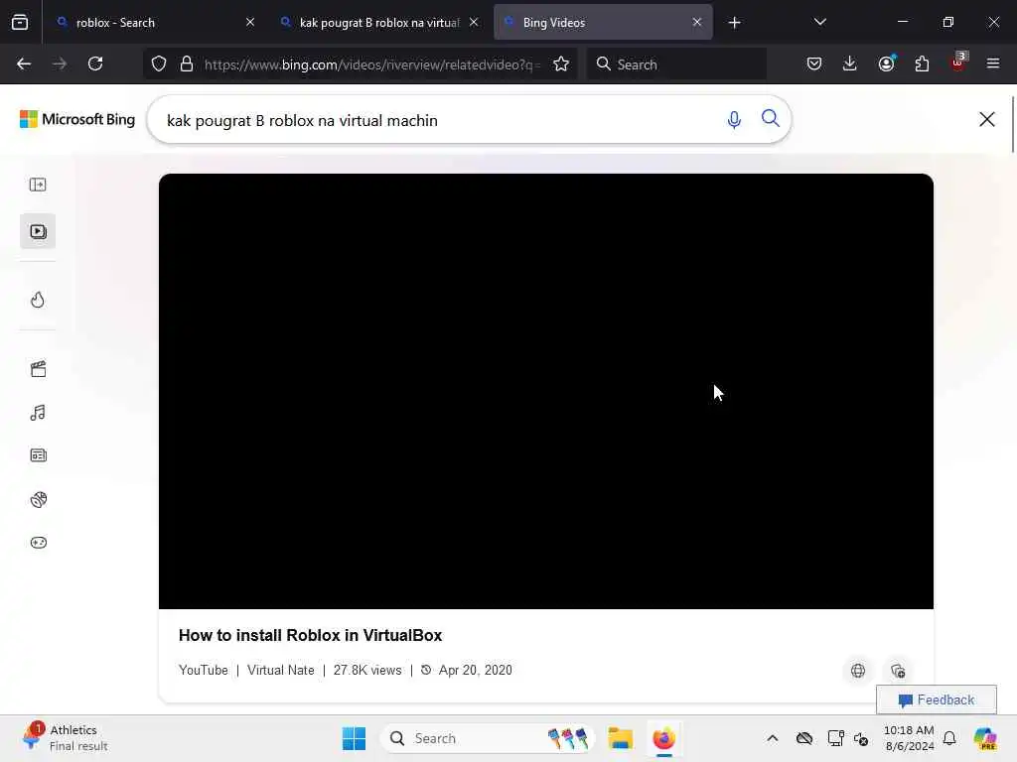This screenshot has width=1017, height=762.
Task: Click the Firefox toolbar Search box
Action: tap(676, 64)
